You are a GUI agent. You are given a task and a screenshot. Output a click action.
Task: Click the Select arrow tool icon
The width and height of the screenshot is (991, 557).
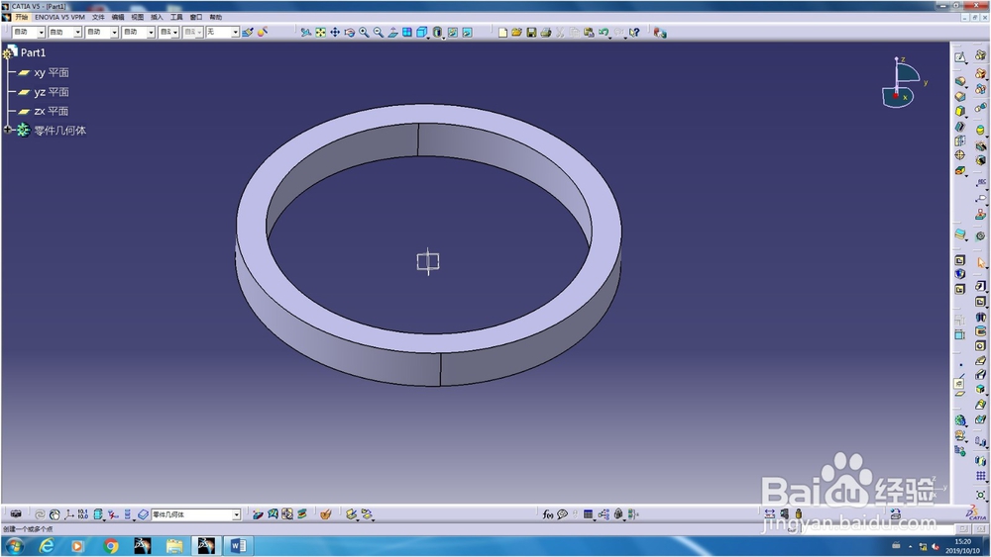[x=981, y=262]
